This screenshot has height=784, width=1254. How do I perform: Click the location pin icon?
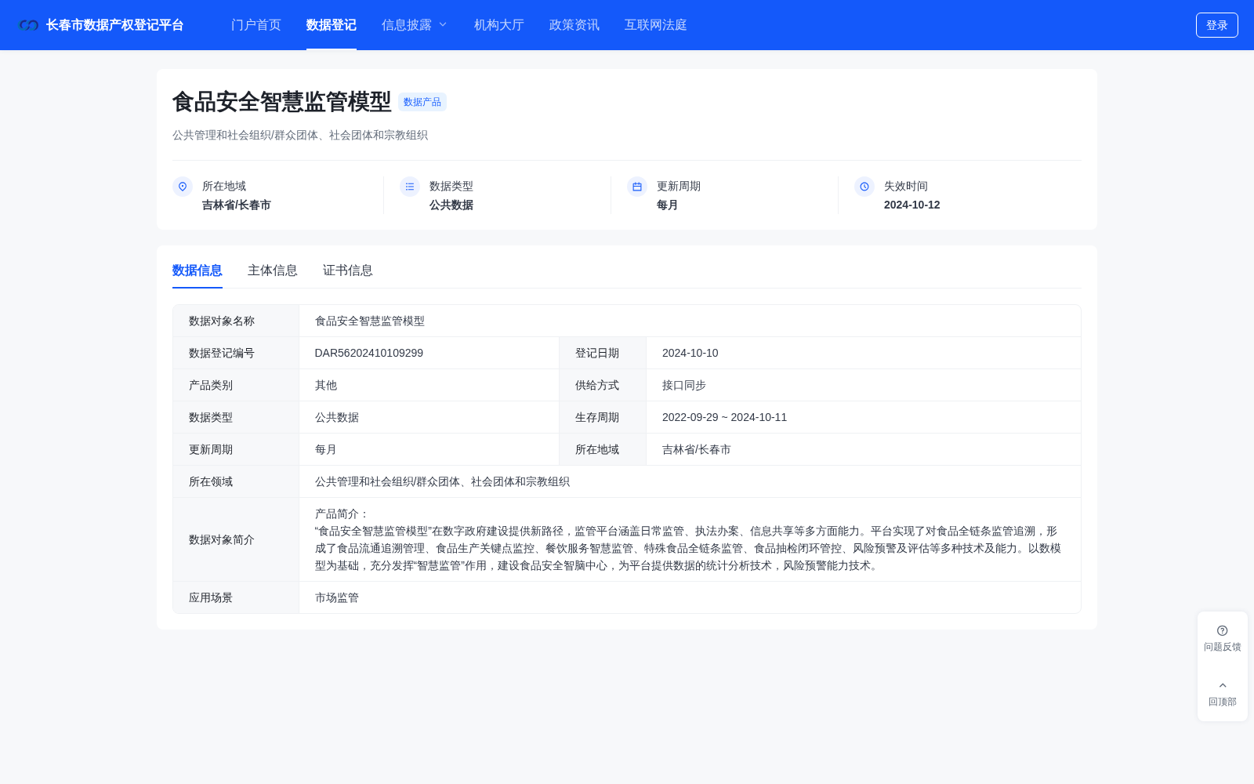pyautogui.click(x=183, y=187)
